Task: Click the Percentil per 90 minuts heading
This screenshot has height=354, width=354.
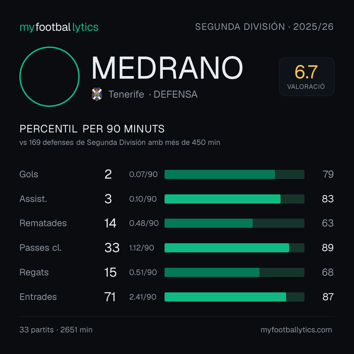Action: (x=92, y=129)
